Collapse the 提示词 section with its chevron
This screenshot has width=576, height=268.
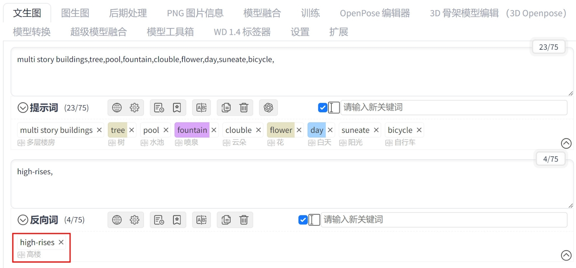pos(23,107)
